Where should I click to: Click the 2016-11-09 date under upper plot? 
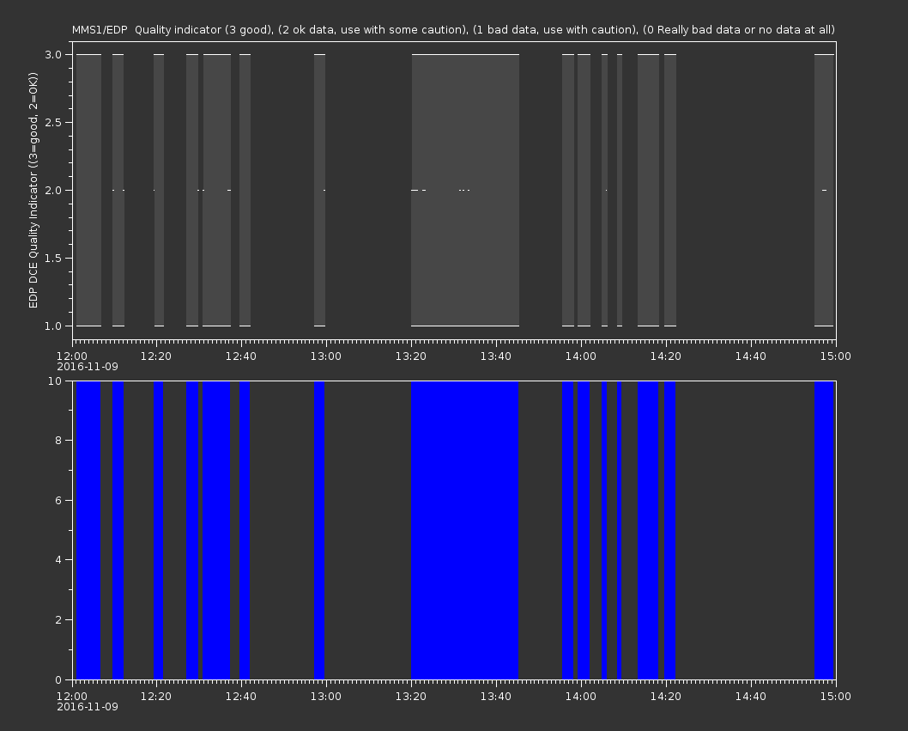tap(88, 367)
